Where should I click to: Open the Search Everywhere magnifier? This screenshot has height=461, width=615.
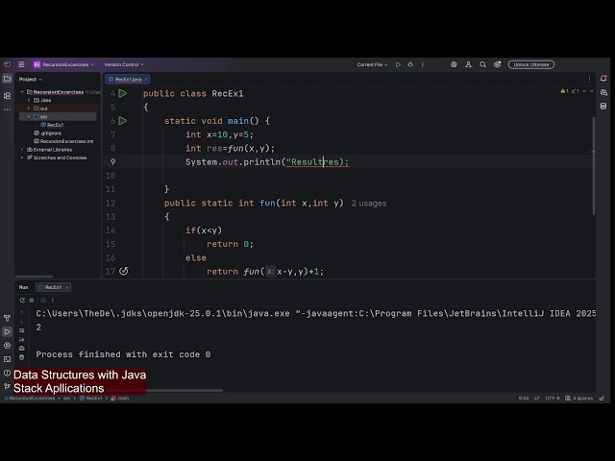point(482,64)
